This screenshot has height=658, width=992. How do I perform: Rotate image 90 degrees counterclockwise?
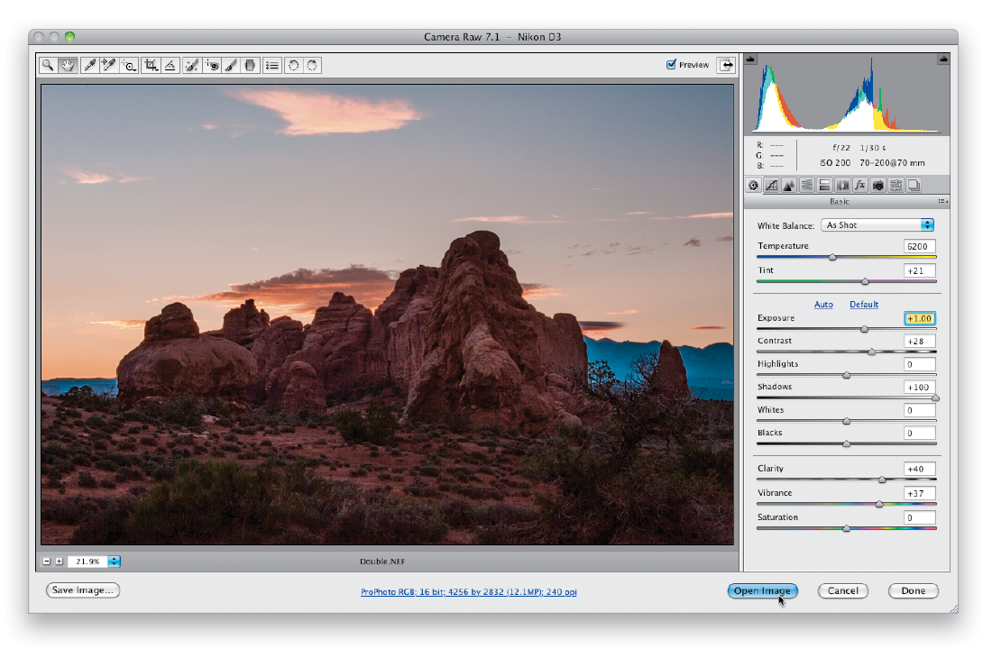click(x=294, y=65)
